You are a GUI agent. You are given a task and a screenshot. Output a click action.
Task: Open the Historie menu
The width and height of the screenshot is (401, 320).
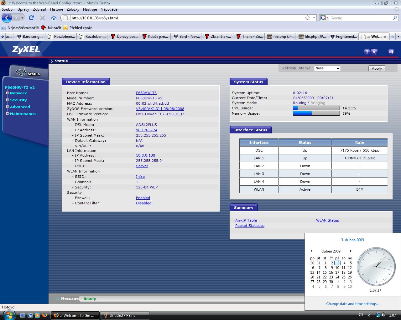coord(56,9)
